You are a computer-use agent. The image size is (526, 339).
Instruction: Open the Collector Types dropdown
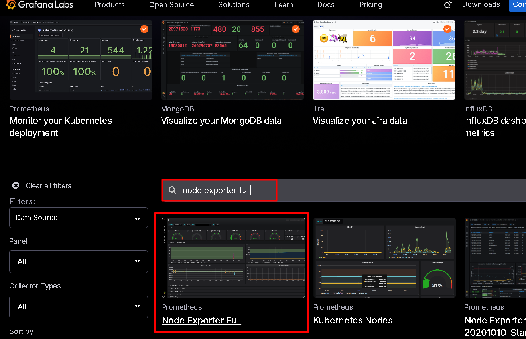[x=78, y=307]
